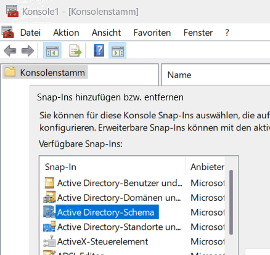Select Active Directory-Standorte un... in the list
Screen dimensions: 270x255
[x=119, y=227]
